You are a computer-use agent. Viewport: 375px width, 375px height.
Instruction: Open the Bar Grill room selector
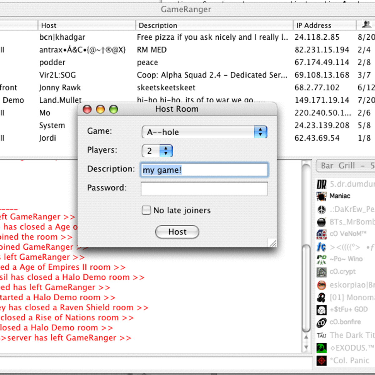pos(345,166)
